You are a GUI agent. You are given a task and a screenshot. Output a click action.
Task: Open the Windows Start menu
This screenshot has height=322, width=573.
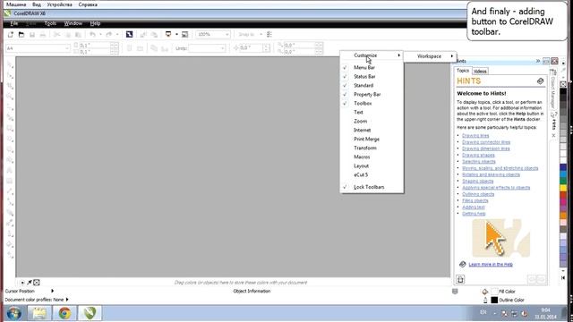pyautogui.click(x=14, y=313)
